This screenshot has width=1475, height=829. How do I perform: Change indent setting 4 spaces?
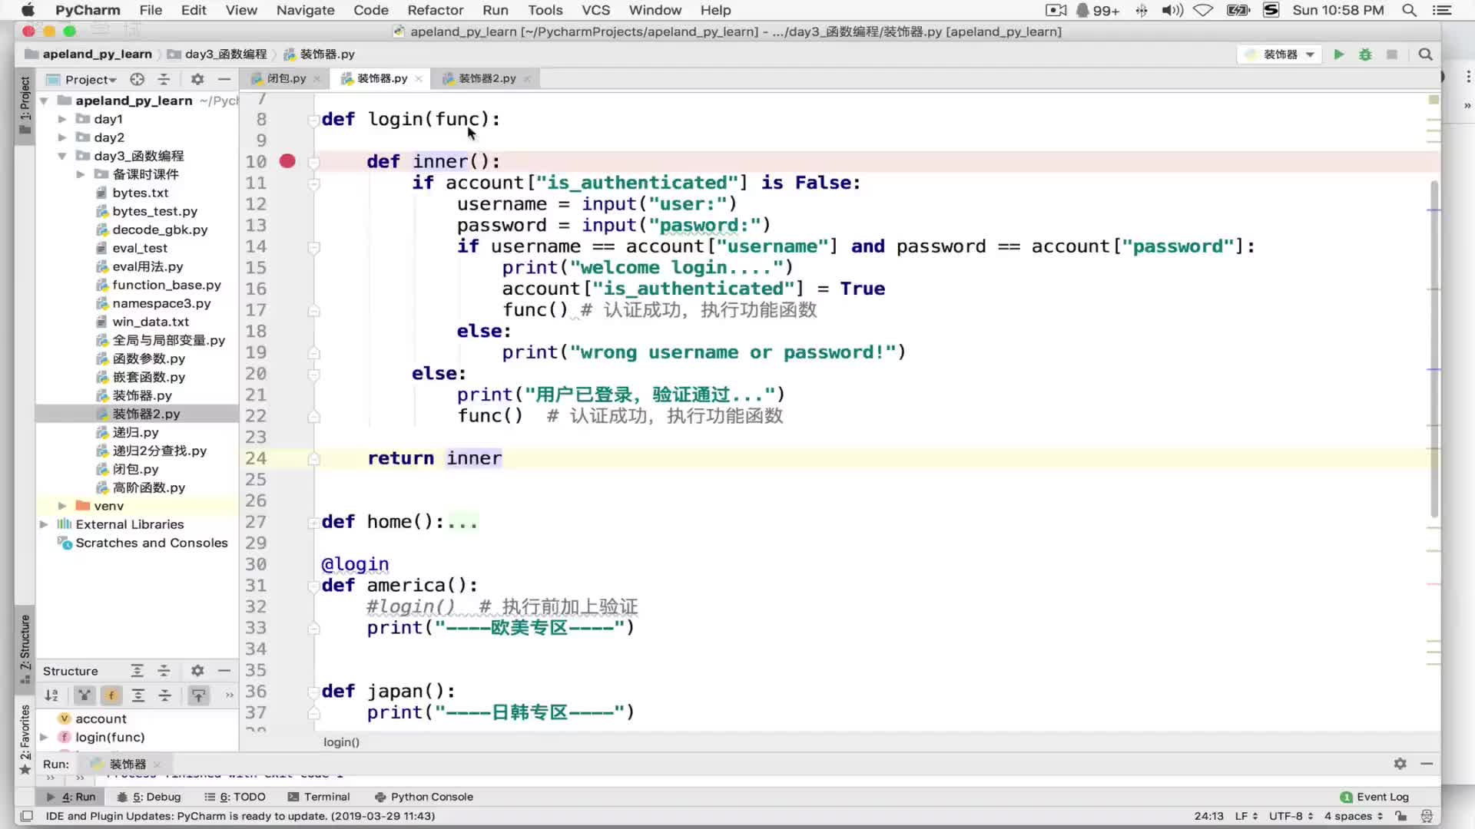(x=1354, y=816)
